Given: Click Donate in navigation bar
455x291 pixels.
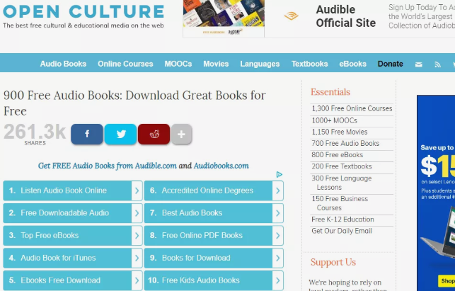Looking at the screenshot, I should tap(391, 64).
